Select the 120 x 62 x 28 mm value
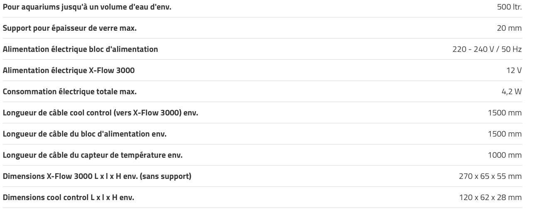The image size is (533, 215). pyautogui.click(x=491, y=197)
